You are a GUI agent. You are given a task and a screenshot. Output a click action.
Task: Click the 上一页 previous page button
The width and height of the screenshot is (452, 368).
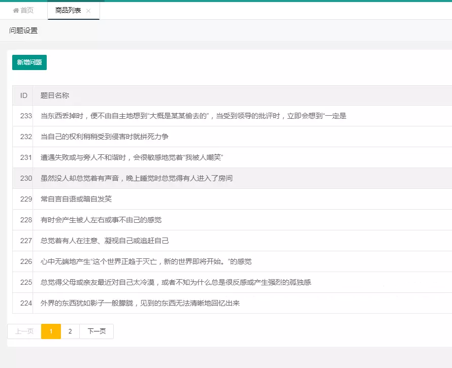pos(24,331)
